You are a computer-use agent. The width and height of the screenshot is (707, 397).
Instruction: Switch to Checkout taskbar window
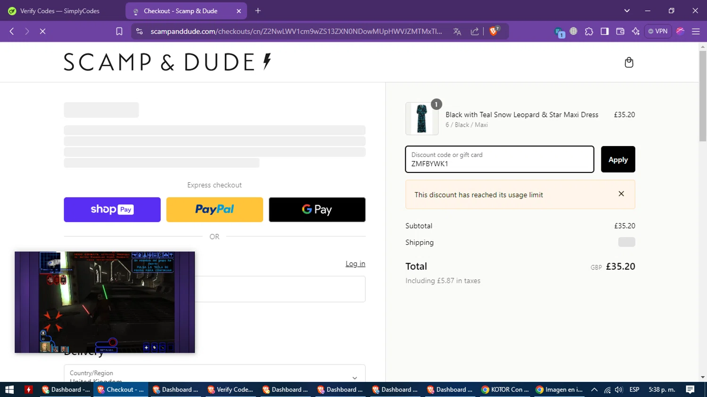pos(121,389)
